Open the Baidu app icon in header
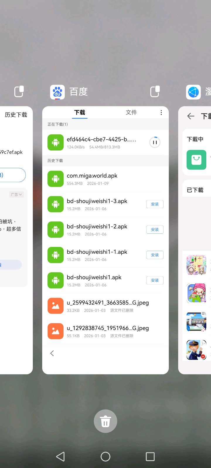The height and width of the screenshot is (468, 211). pos(57,92)
